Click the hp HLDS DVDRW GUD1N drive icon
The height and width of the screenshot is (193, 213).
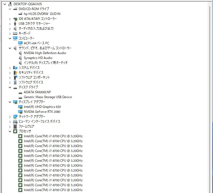click(20, 14)
